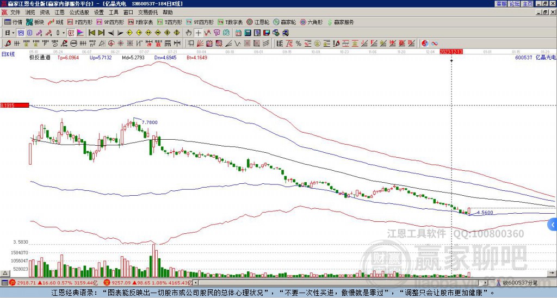The image size is (557, 298).
Task: Select the angle lines tool
Action: pyautogui.click(x=230, y=44)
